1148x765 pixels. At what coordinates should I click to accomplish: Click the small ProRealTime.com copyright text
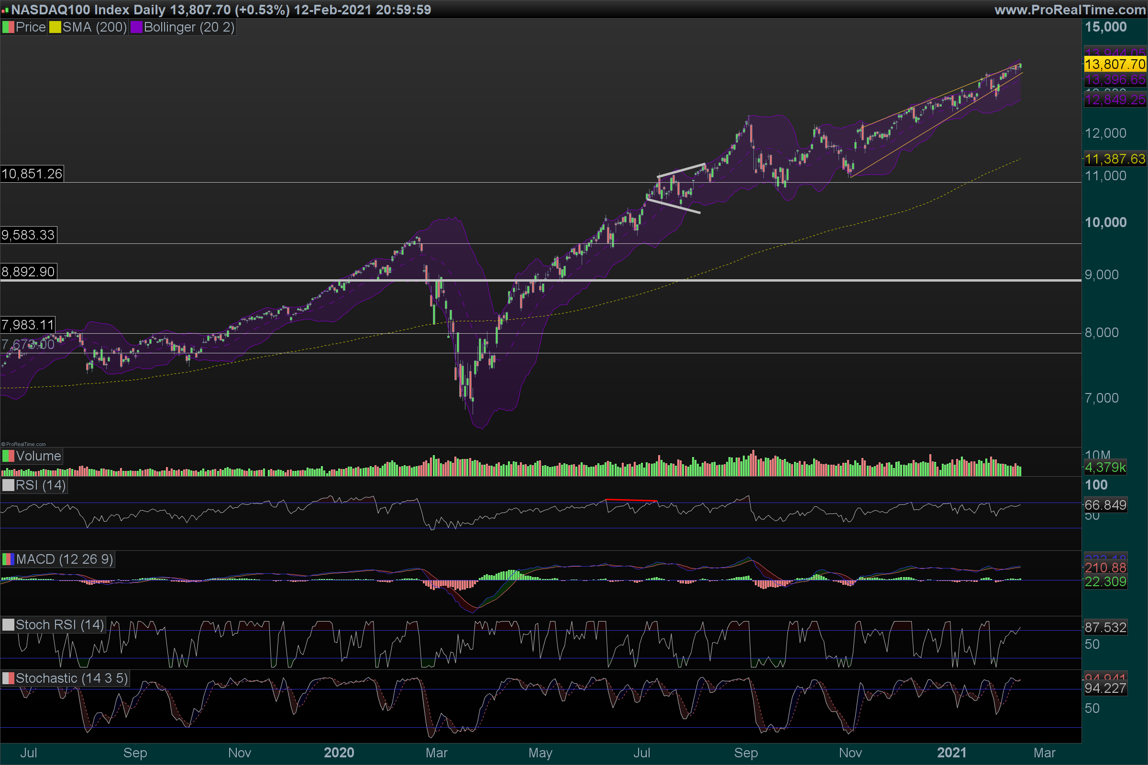coord(23,444)
